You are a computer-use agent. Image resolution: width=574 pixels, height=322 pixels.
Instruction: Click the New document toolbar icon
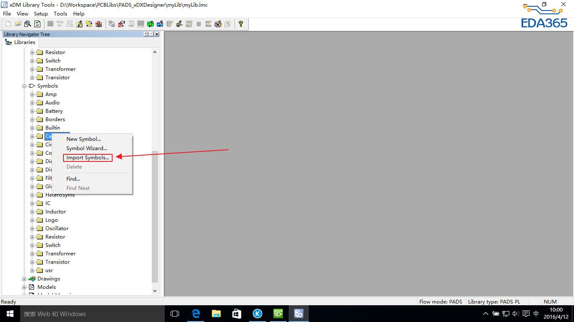[x=8, y=24]
